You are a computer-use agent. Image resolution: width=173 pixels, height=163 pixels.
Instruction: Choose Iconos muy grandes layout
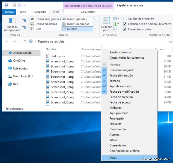46,19
